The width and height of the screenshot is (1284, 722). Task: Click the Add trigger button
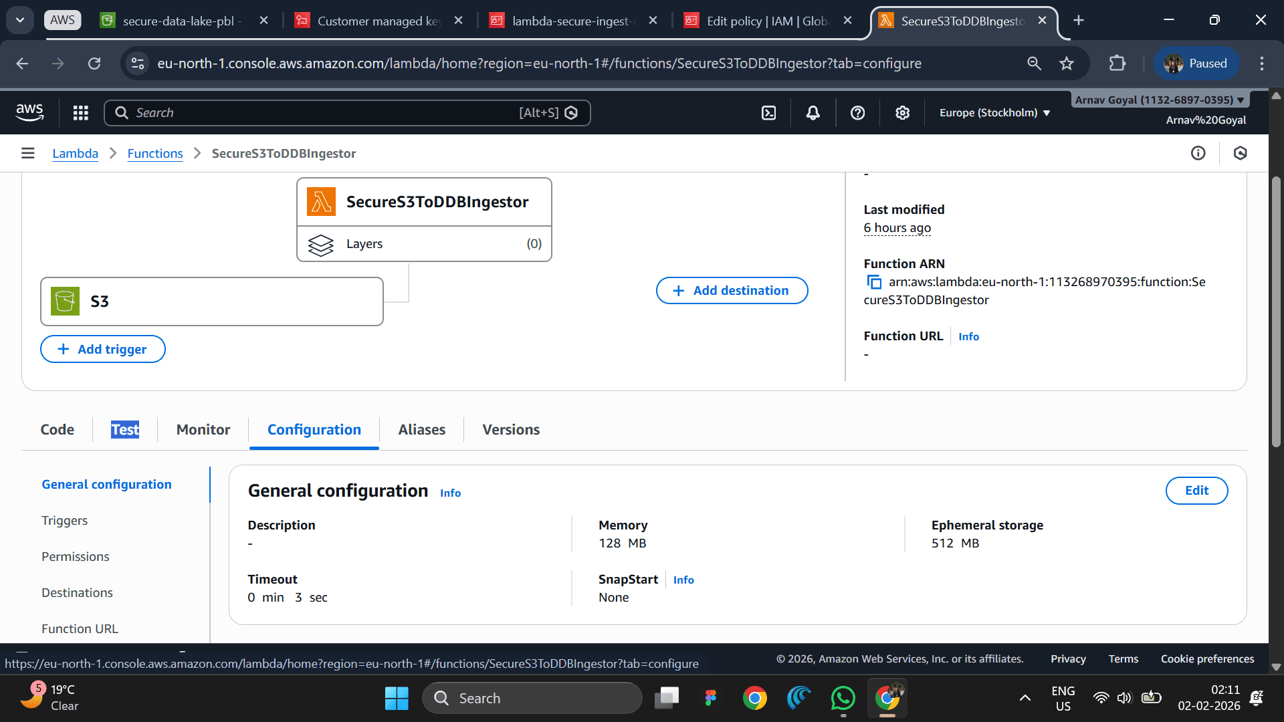(x=103, y=349)
